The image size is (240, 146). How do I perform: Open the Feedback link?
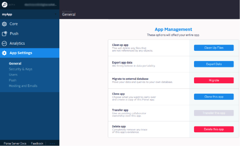tap(37, 143)
